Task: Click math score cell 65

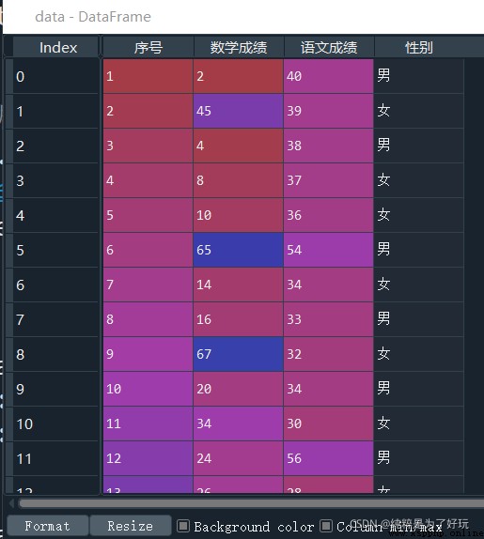Action: pyautogui.click(x=238, y=250)
